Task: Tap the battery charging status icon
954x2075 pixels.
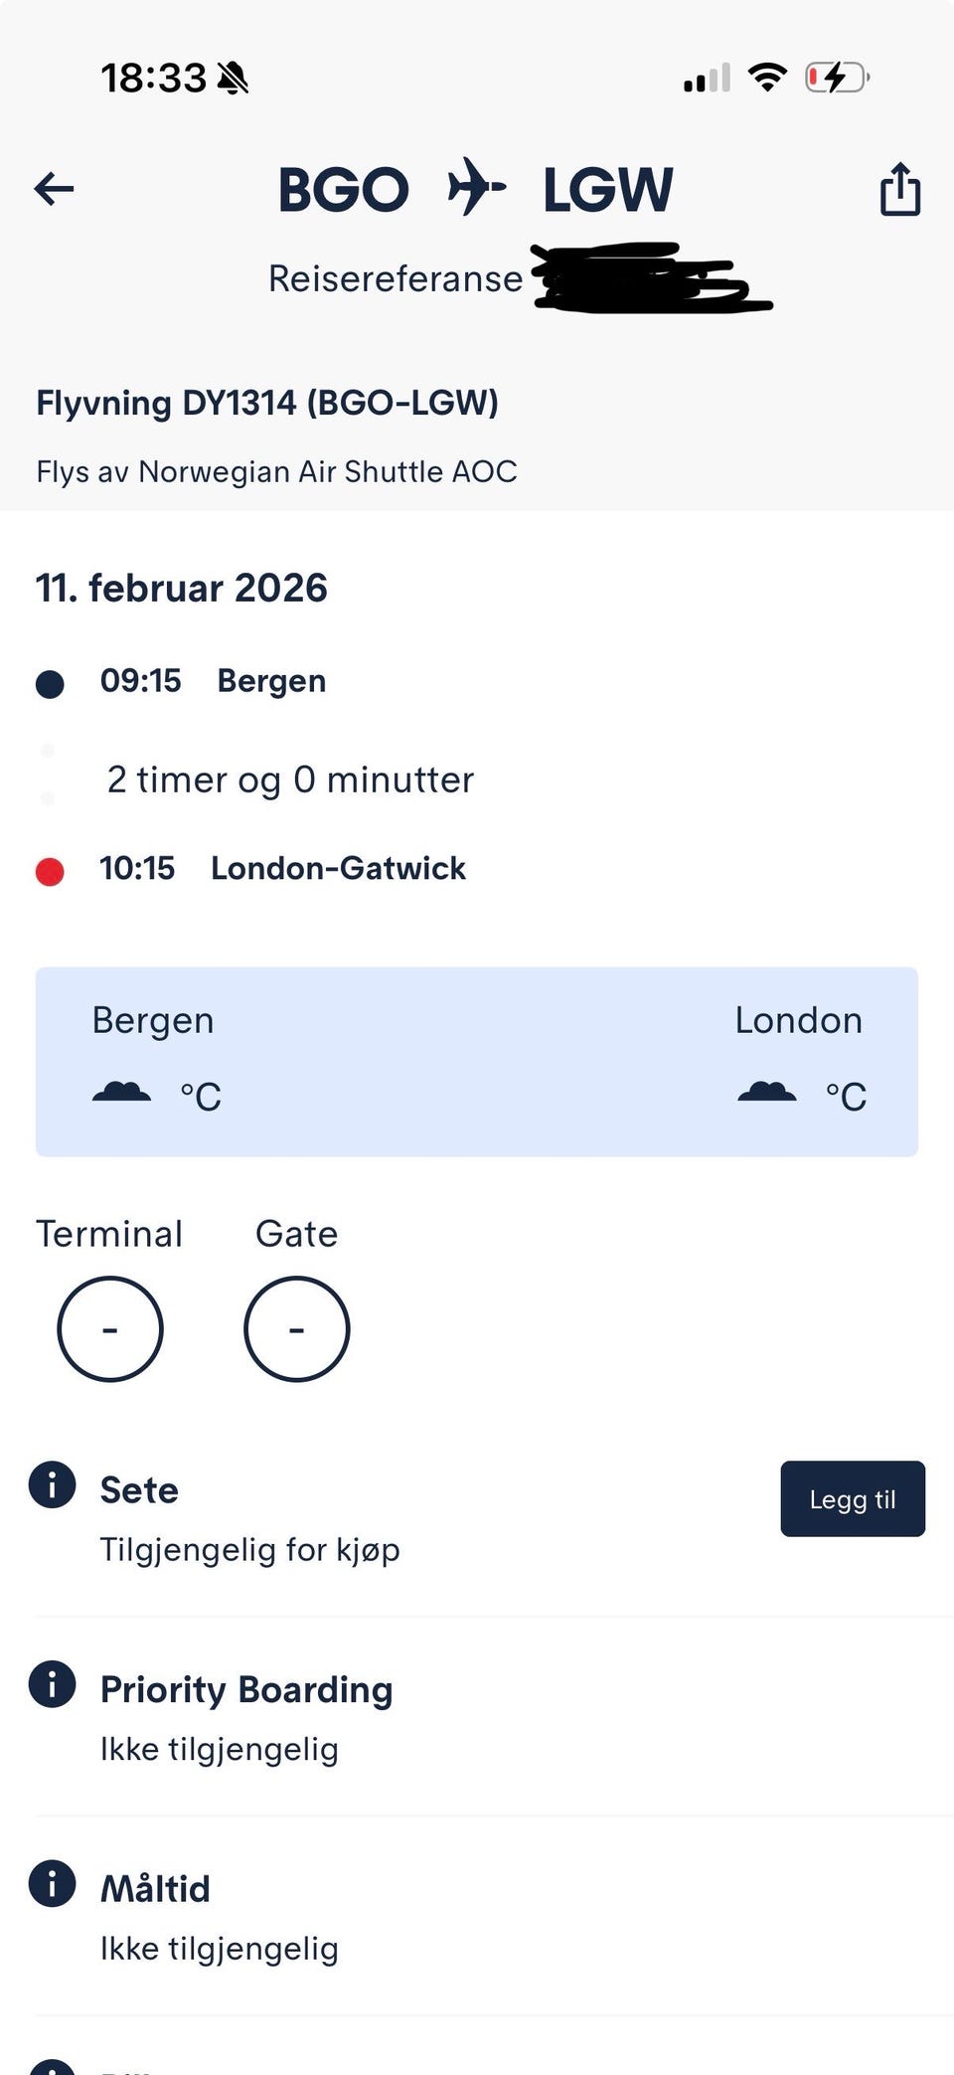Action: [x=837, y=78]
